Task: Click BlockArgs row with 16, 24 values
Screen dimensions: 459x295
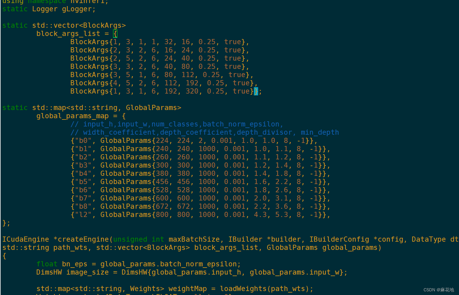Action: point(160,50)
